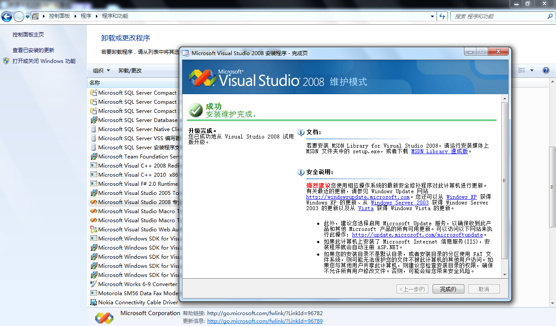Click the green success checkmark icon
Screen dimensions: 556x326
click(196, 110)
